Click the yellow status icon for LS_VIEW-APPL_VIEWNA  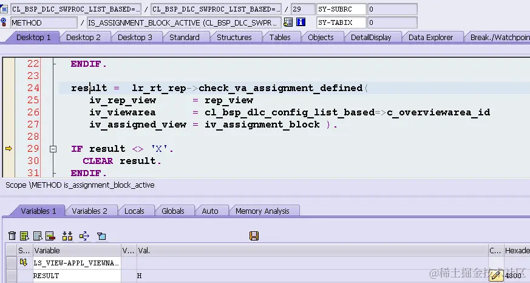click(23, 262)
